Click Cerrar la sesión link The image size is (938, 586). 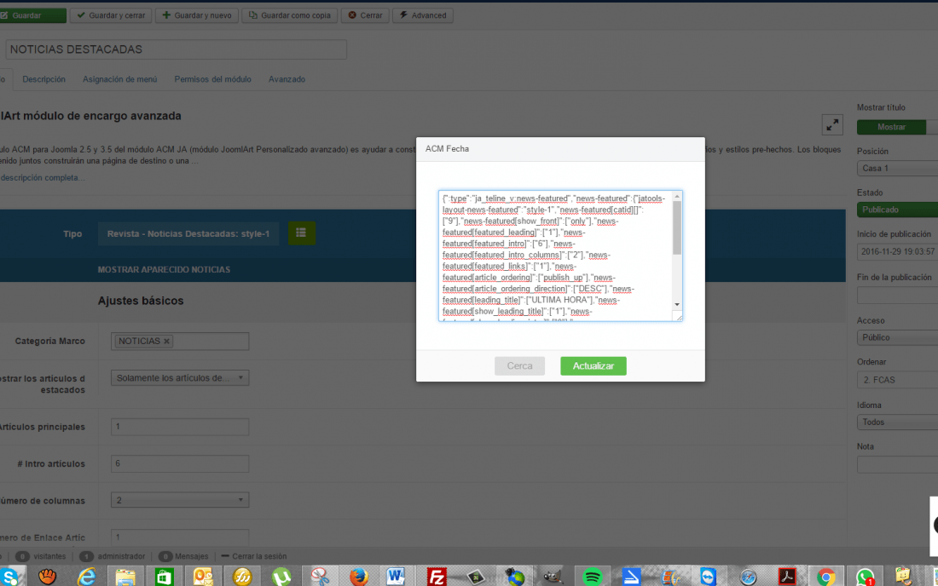(x=253, y=556)
